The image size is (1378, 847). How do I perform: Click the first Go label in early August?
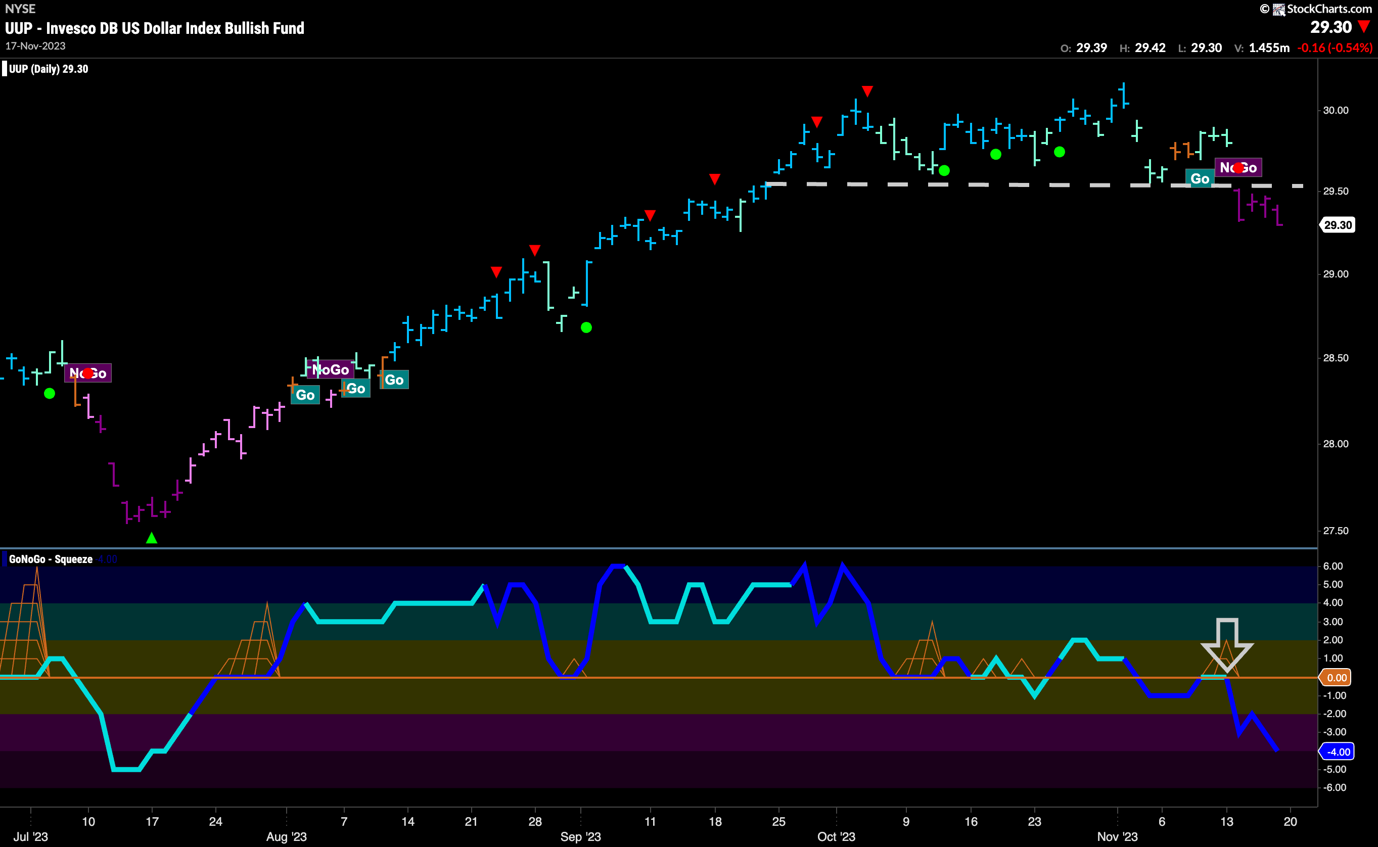pyautogui.click(x=305, y=395)
